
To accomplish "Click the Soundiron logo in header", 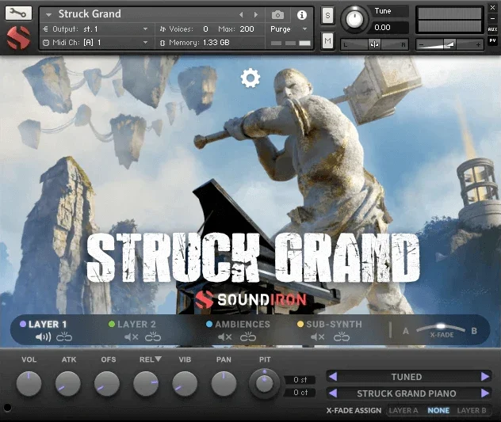I will 18,38.
